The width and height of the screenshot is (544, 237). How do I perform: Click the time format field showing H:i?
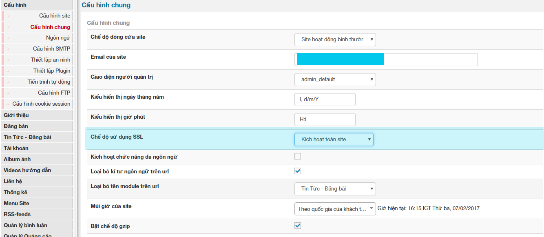(325, 120)
